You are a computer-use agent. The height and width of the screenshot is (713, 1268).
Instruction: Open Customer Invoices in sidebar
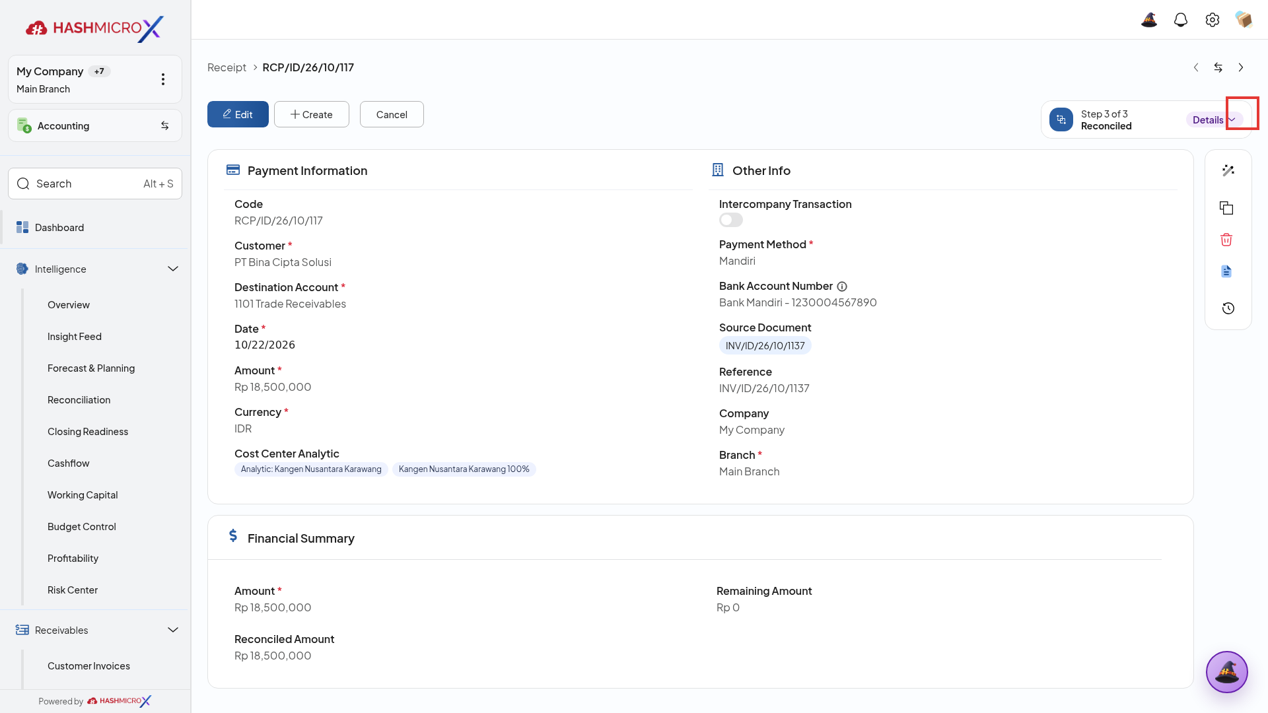tap(88, 666)
